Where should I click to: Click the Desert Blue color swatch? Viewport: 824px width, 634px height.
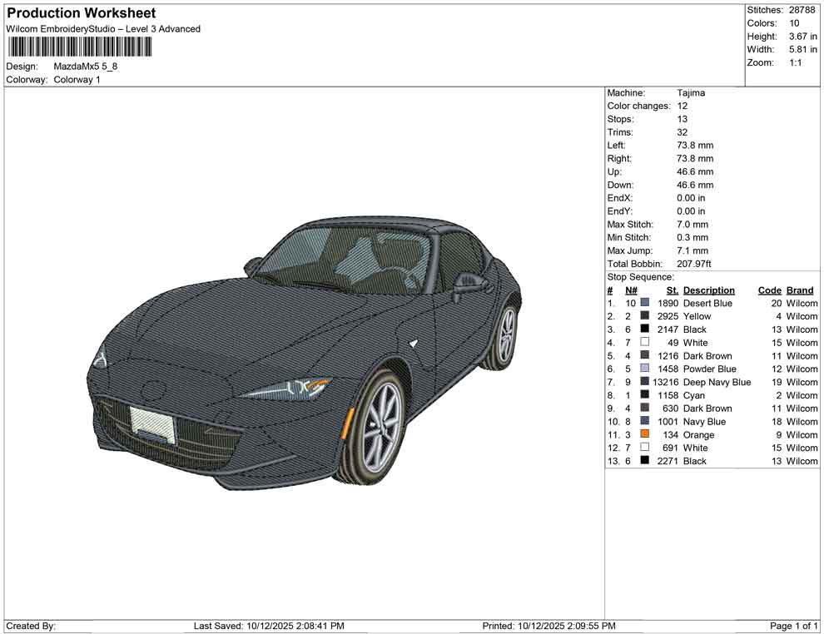click(645, 303)
